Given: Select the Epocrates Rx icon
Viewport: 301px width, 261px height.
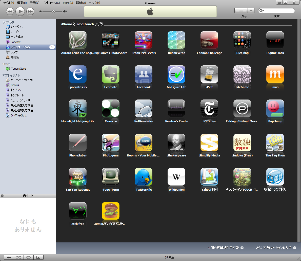Looking at the screenshot, I should pyautogui.click(x=78, y=74).
